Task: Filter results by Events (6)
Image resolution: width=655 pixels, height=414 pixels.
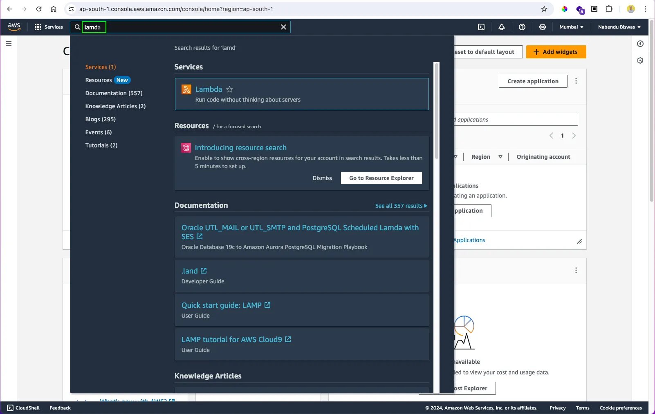Action: tap(99, 132)
